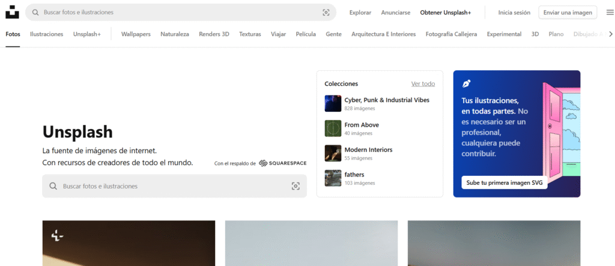This screenshot has height=266, width=615.
Task: Click the Unsplash logo icon
Action: [x=12, y=12]
